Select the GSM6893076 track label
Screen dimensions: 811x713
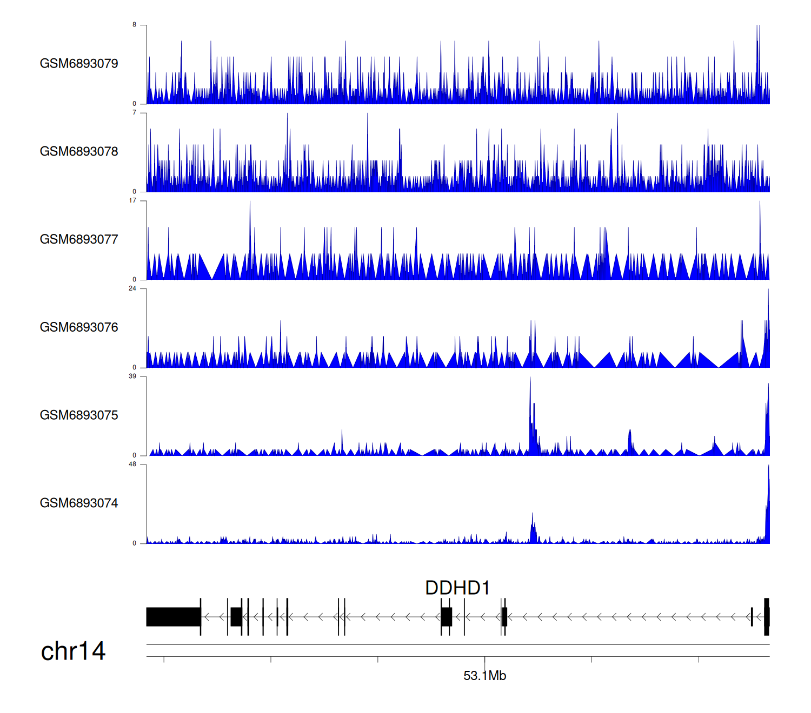coord(79,327)
